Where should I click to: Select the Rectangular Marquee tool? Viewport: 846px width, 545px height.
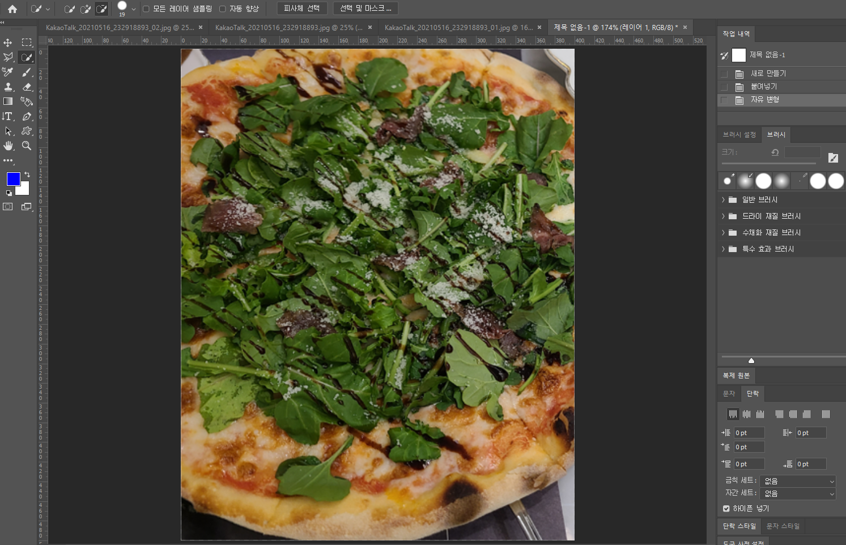coord(27,42)
